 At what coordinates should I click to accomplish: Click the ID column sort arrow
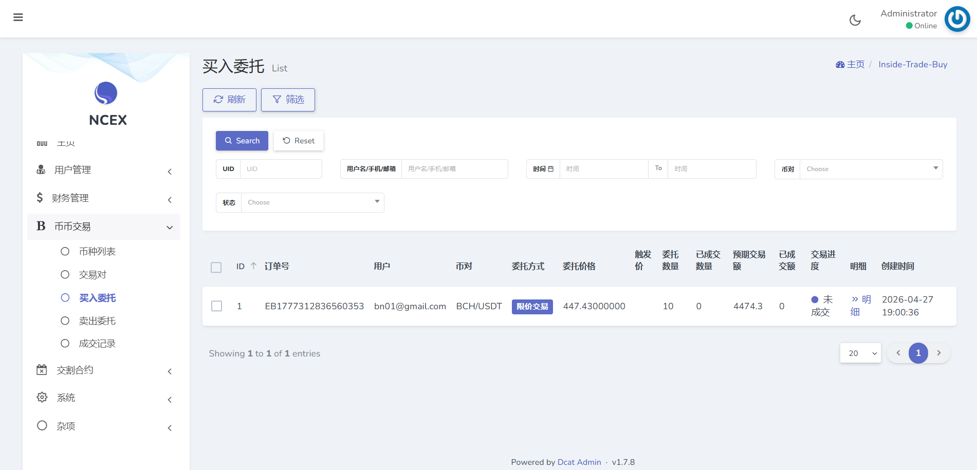click(x=253, y=266)
